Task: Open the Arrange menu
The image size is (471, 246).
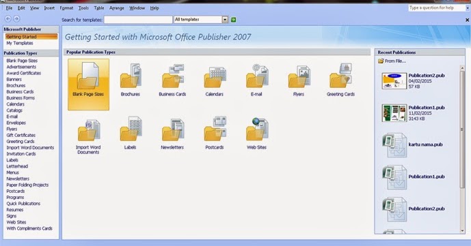Action: point(116,8)
